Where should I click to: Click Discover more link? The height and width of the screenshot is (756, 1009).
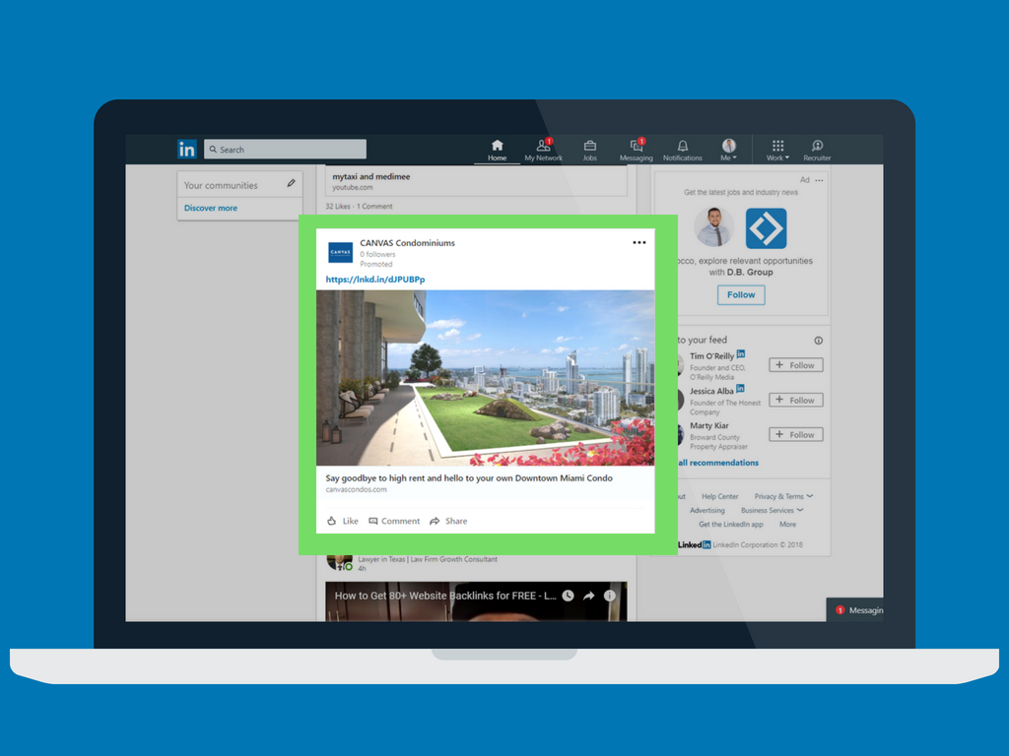tap(211, 209)
